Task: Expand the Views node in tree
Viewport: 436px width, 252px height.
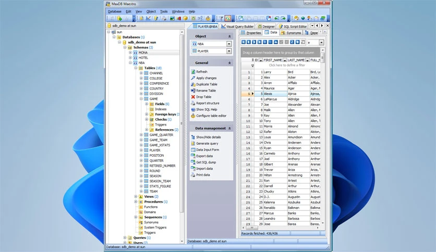Action: pos(136,196)
